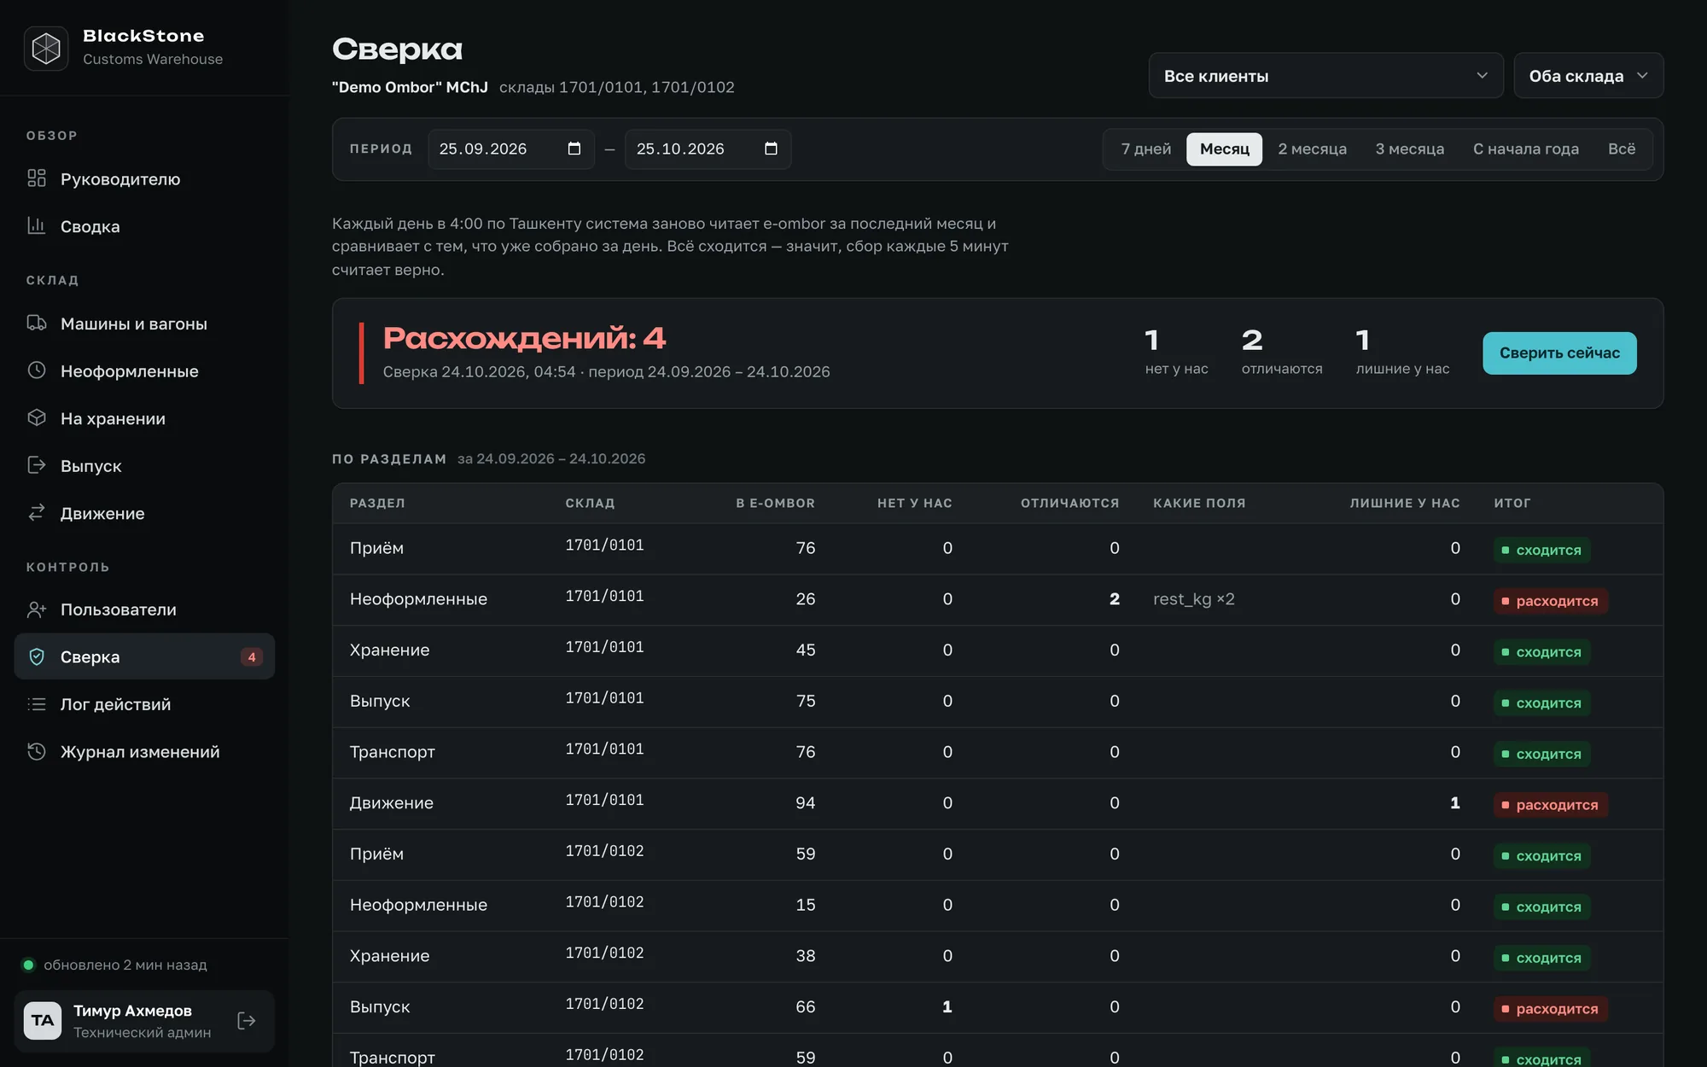Select the С начала года period

(1525, 149)
